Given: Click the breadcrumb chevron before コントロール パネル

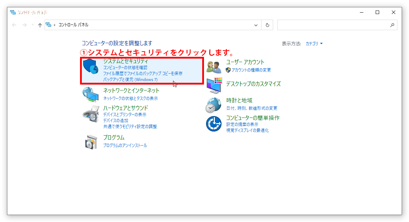Looking at the screenshot, I should click(54, 25).
